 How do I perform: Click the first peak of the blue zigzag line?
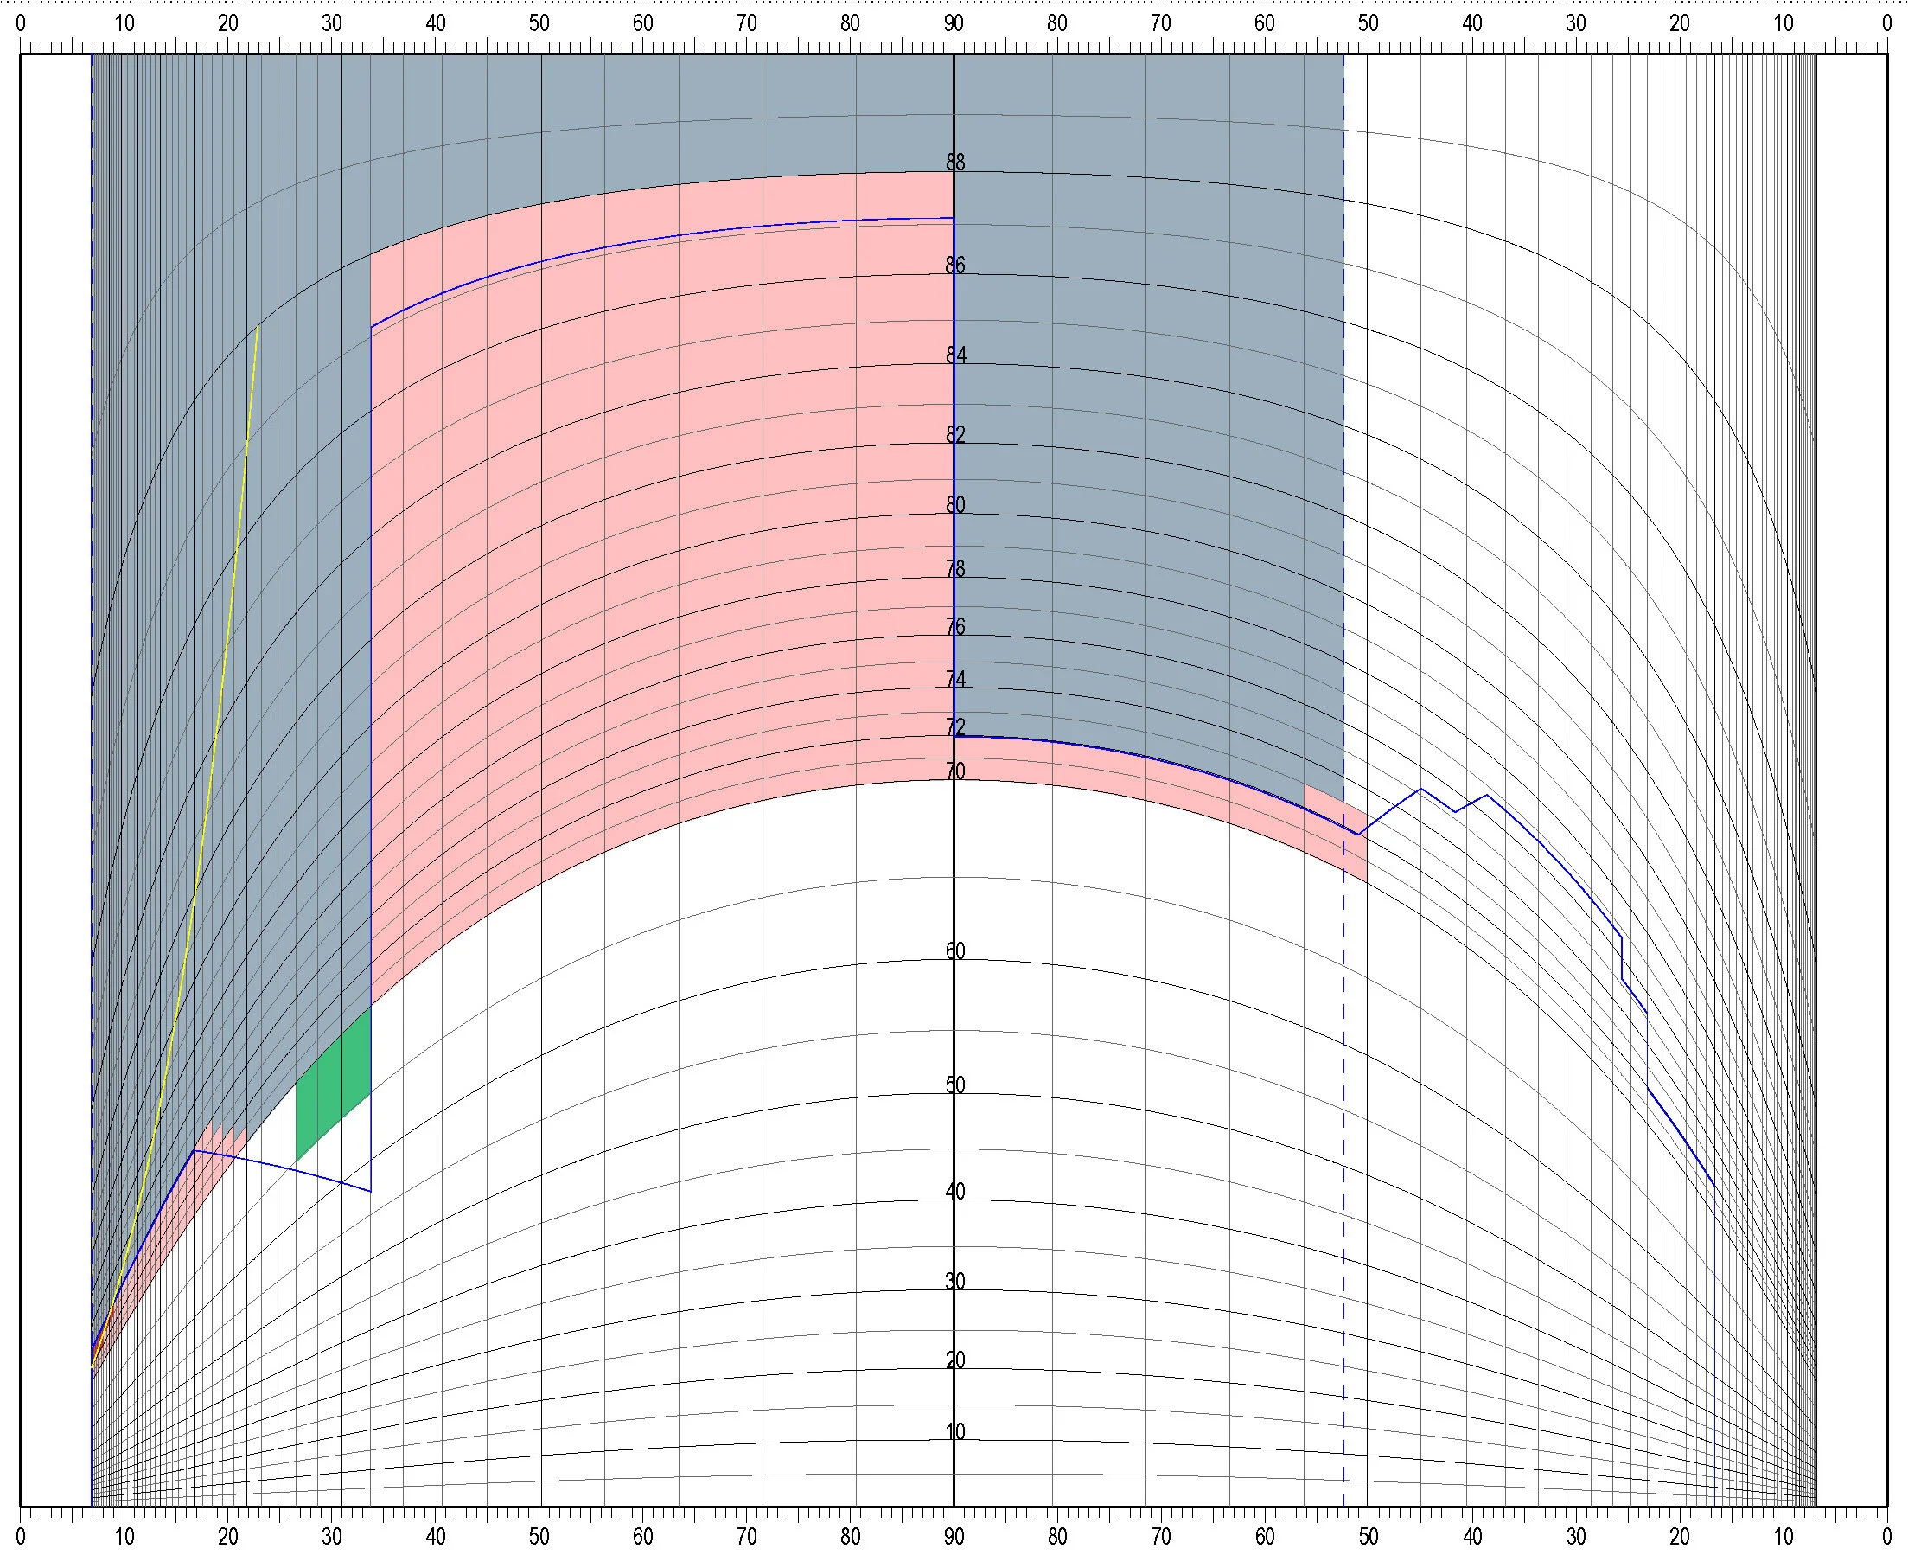point(1420,789)
